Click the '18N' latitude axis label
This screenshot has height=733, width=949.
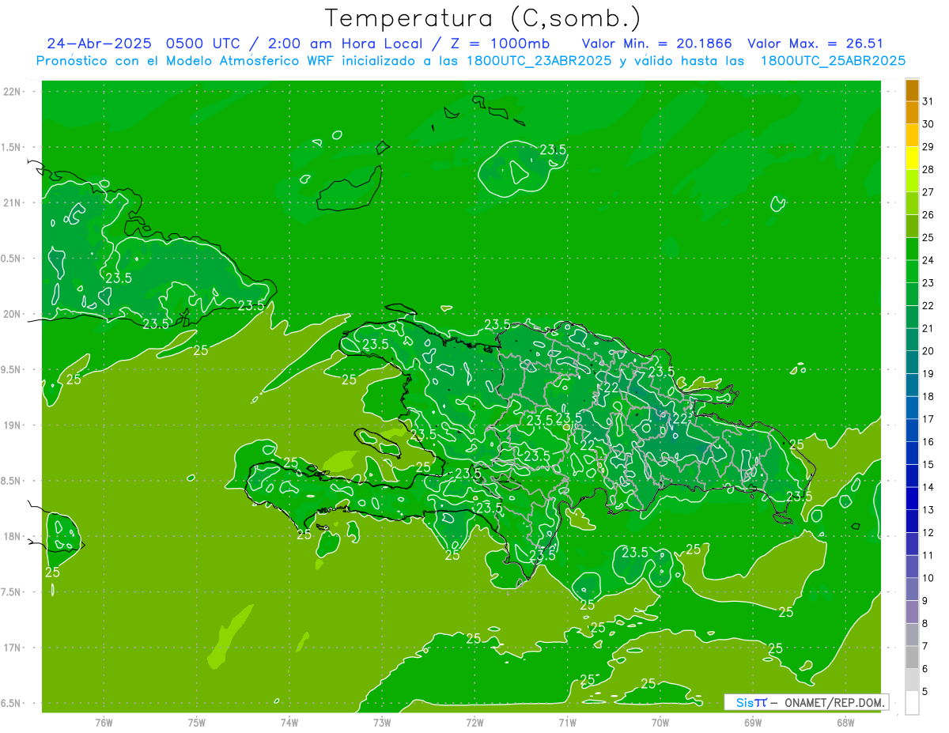(x=13, y=536)
